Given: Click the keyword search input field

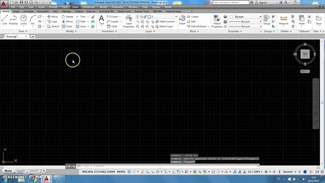Looking at the screenshot, I should (231, 3).
